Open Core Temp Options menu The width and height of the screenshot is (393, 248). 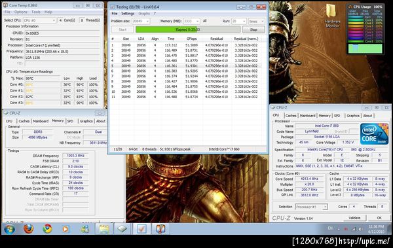(21, 12)
